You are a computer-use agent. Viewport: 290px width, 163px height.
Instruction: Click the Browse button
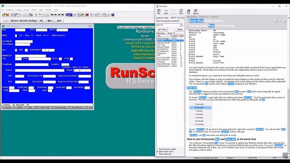pyautogui.click(x=15, y=20)
